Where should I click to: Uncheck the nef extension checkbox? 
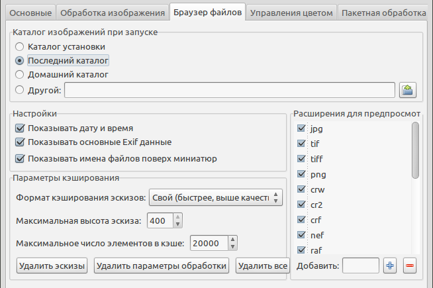tap(301, 234)
